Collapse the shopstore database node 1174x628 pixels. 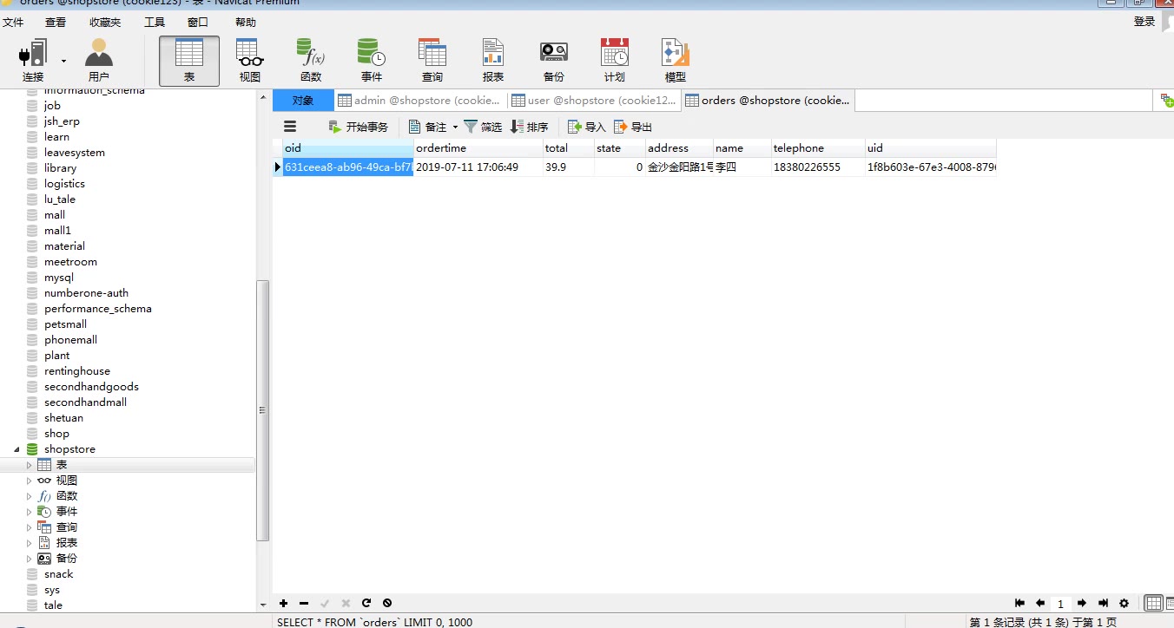point(17,449)
